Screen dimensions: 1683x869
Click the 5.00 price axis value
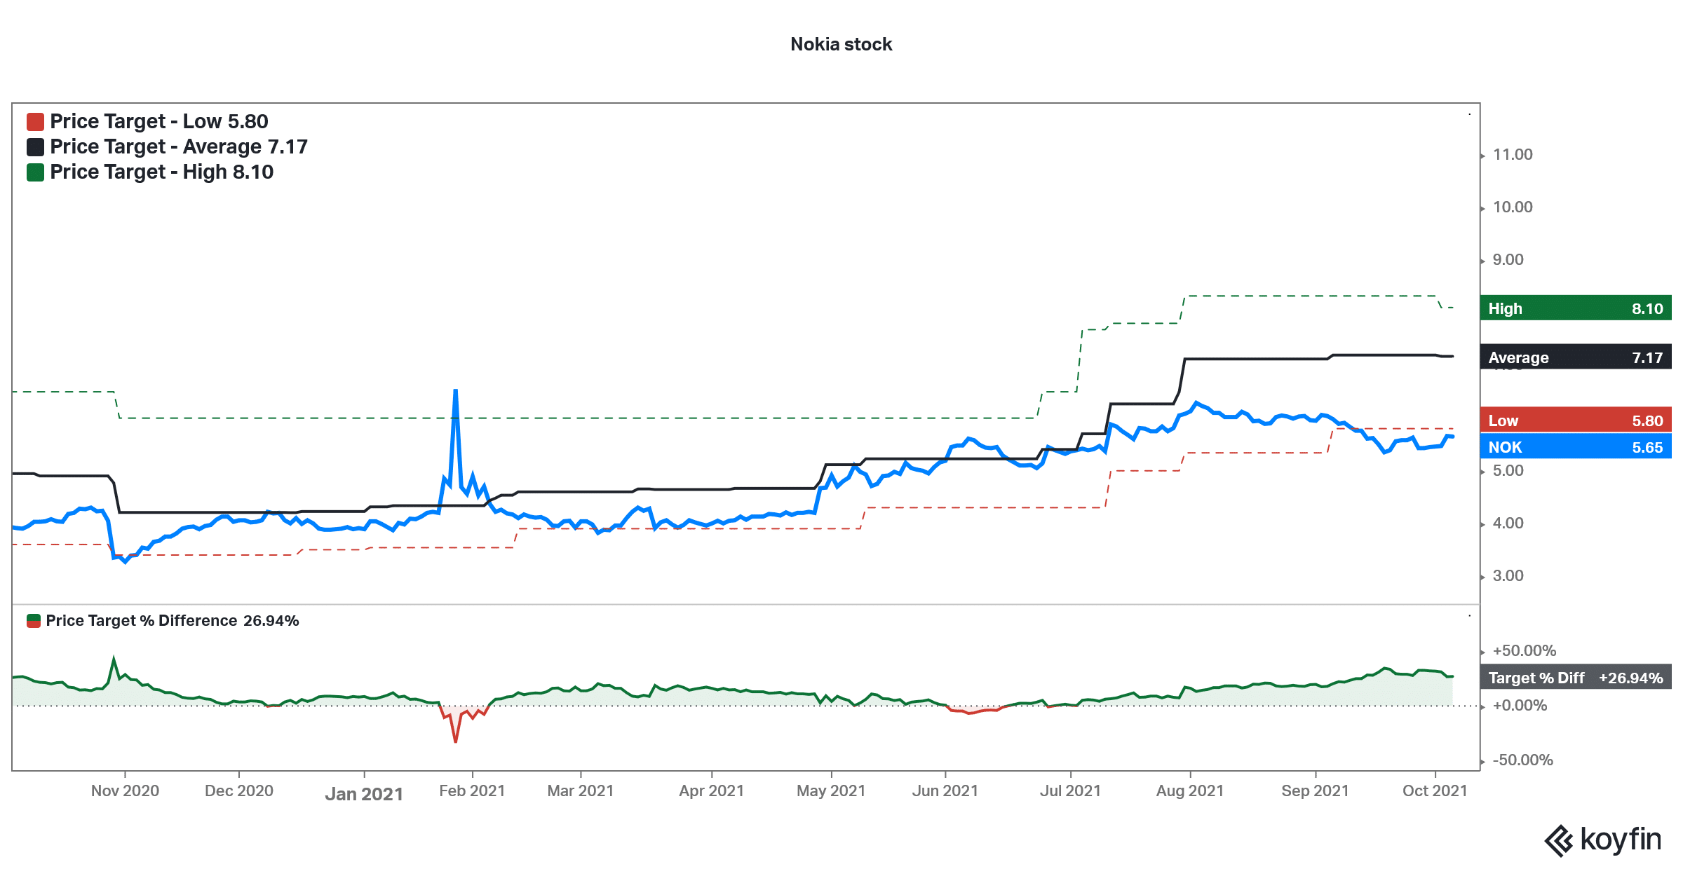click(x=1508, y=471)
